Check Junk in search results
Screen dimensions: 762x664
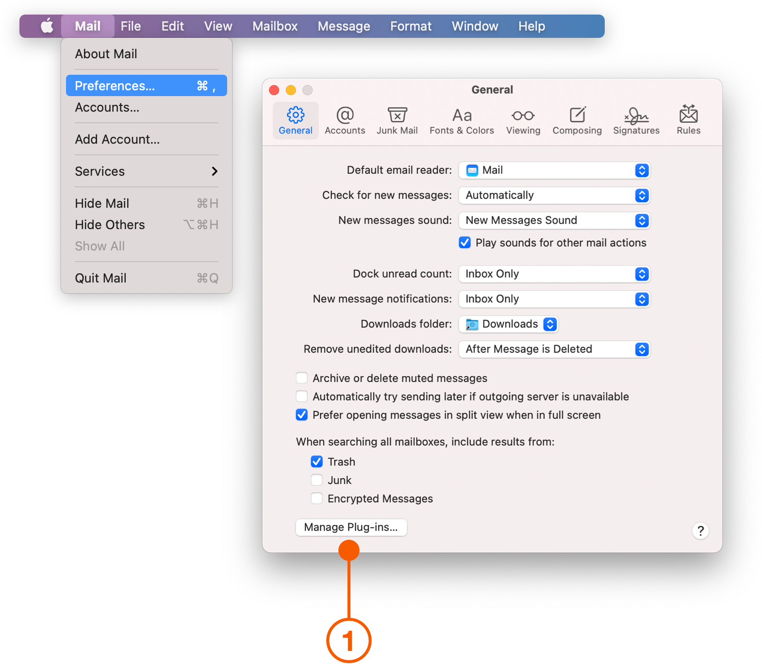pyautogui.click(x=317, y=480)
